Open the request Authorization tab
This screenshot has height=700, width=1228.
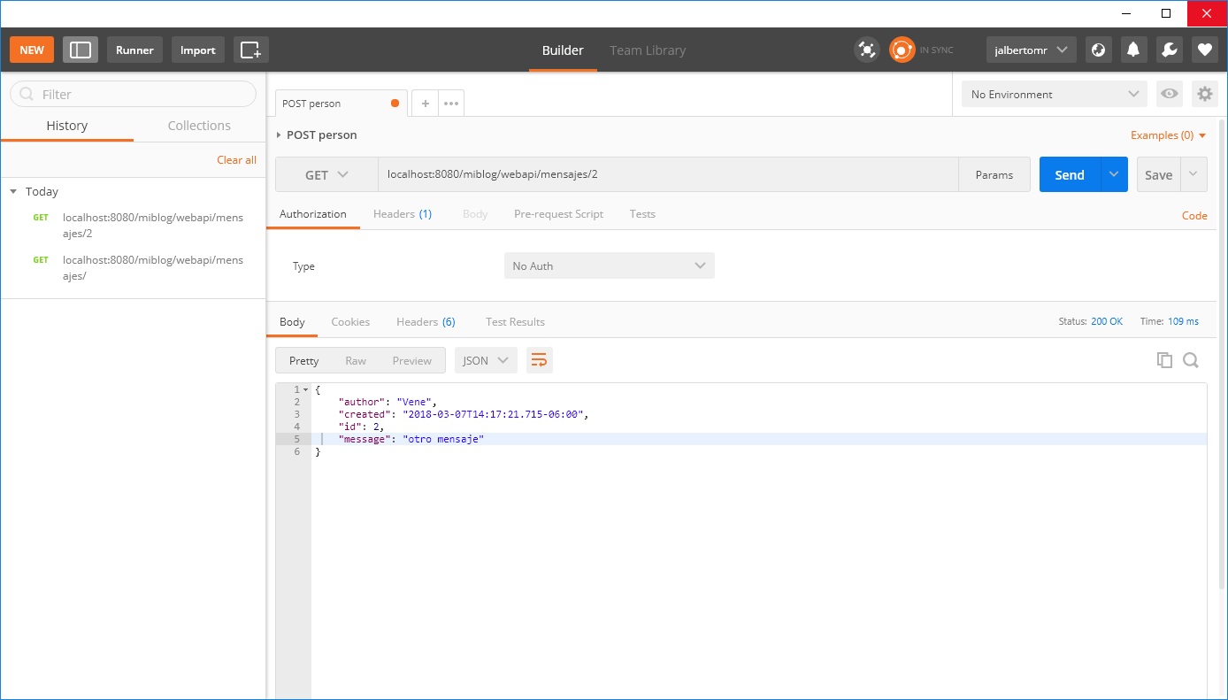[313, 214]
